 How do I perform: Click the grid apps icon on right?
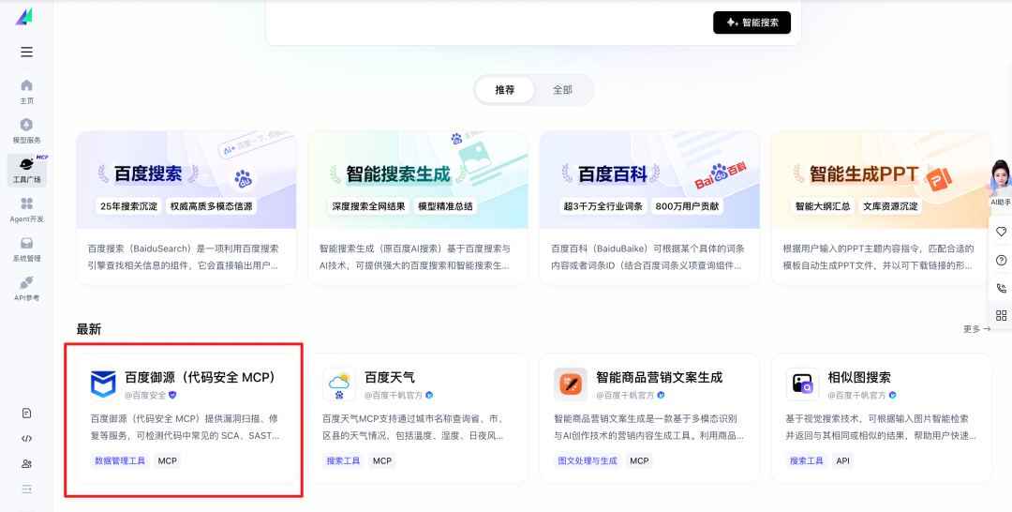click(1001, 316)
